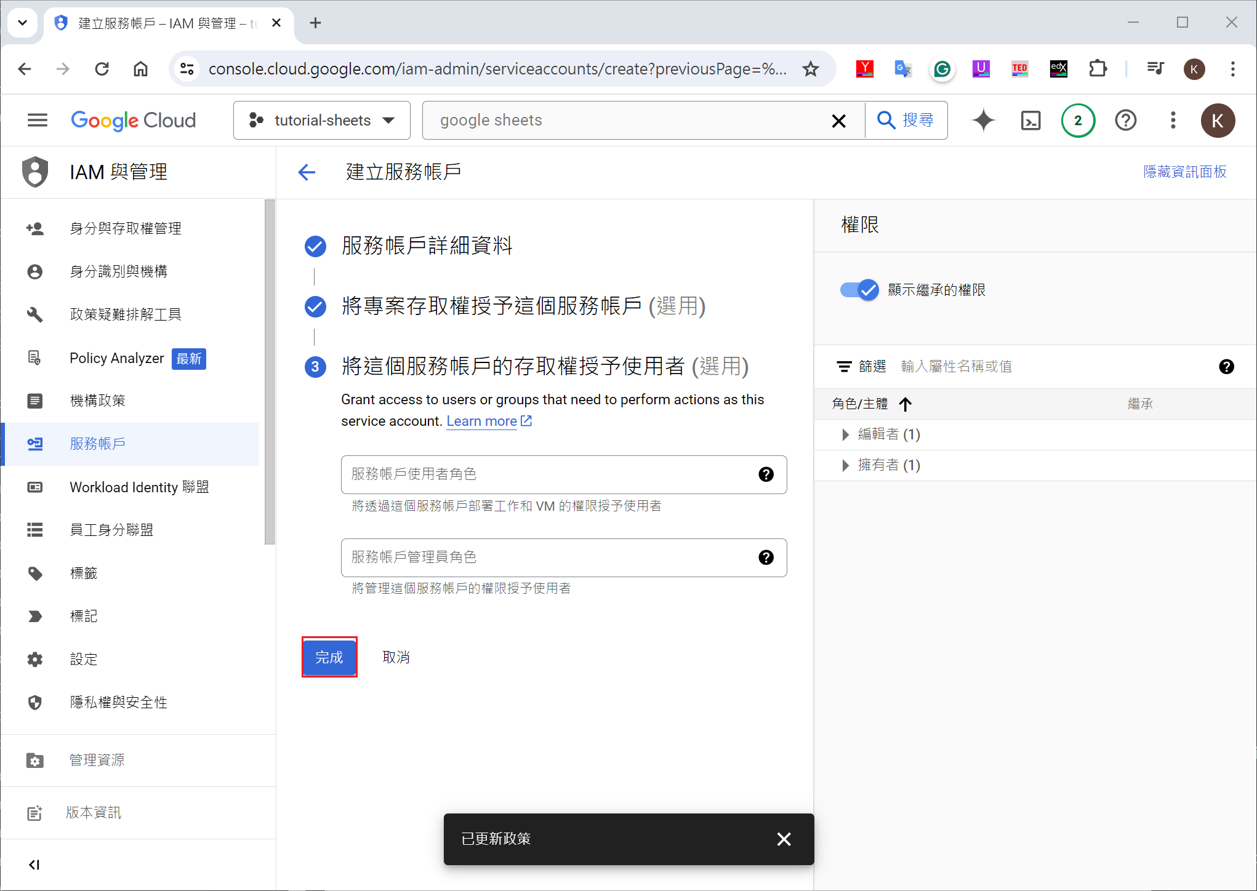Expand the 擁有者 (1) role row
1257x891 pixels.
(845, 466)
